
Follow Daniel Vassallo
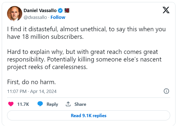58,17
